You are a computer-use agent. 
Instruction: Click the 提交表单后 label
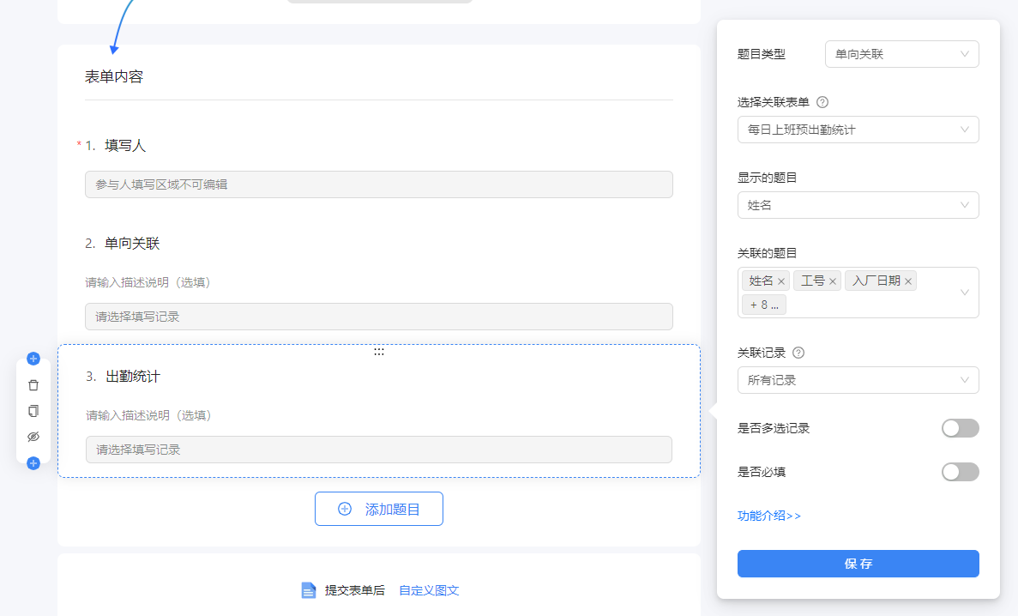[354, 590]
